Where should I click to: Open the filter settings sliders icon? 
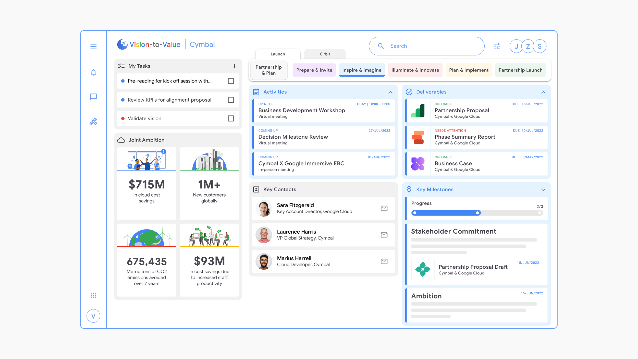point(497,46)
